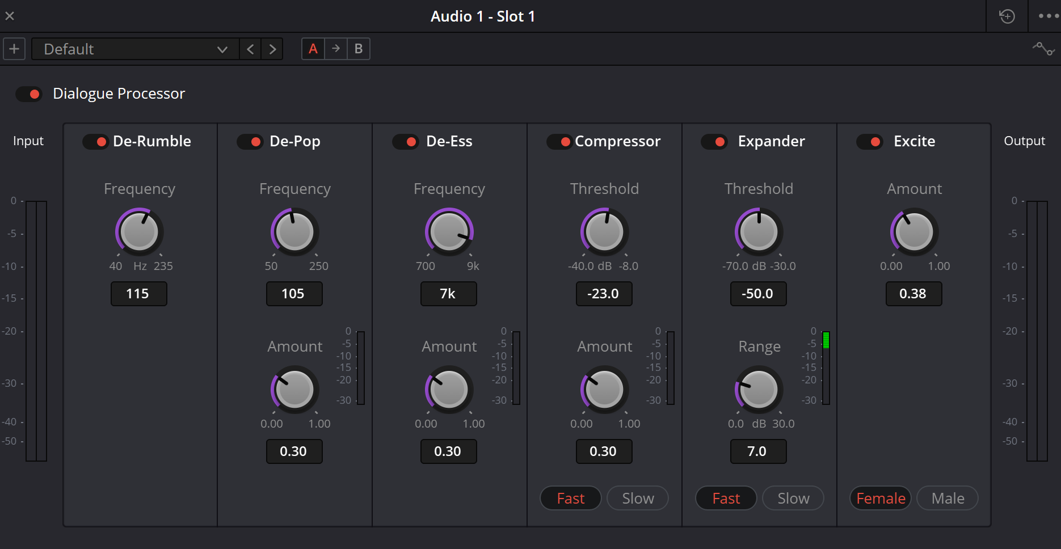Click the Expander Threshold knob
The width and height of the screenshot is (1061, 549).
pos(759,231)
